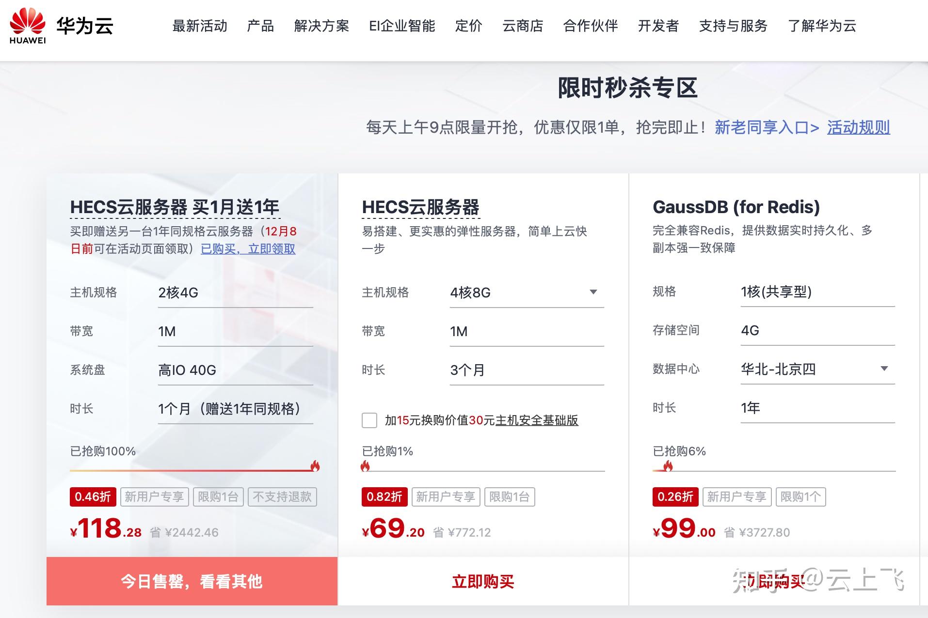Viewport: 928px width, 618px height.
Task: Click the 限时秒杀专区 heading
Action: coord(628,88)
